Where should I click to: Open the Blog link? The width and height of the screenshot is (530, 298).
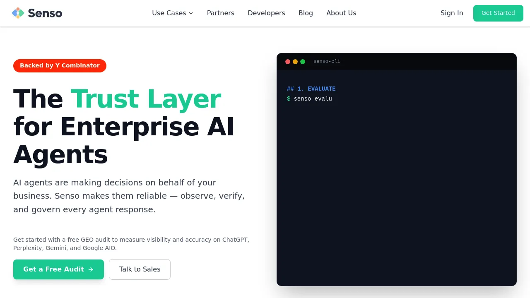[x=306, y=13]
